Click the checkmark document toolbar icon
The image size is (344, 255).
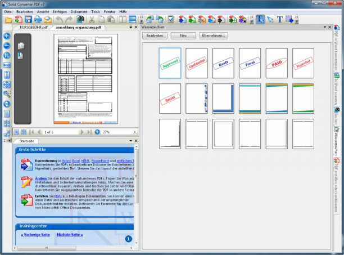coord(171,20)
